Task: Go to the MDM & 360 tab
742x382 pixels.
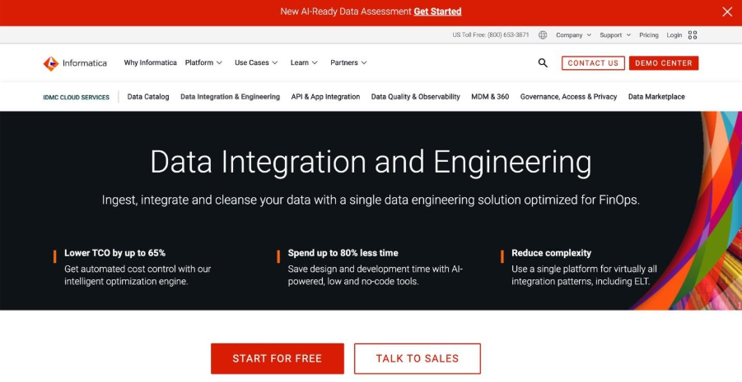Action: tap(490, 97)
